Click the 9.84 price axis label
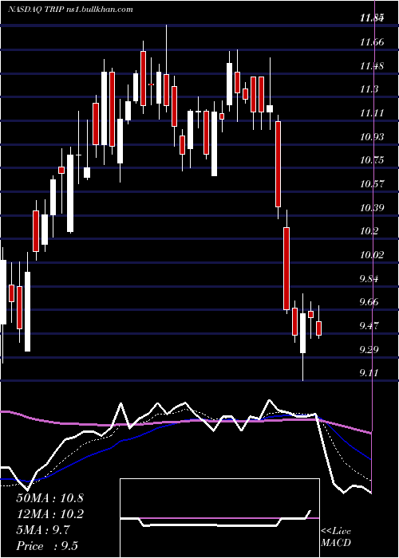399x558 pixels. click(x=369, y=278)
